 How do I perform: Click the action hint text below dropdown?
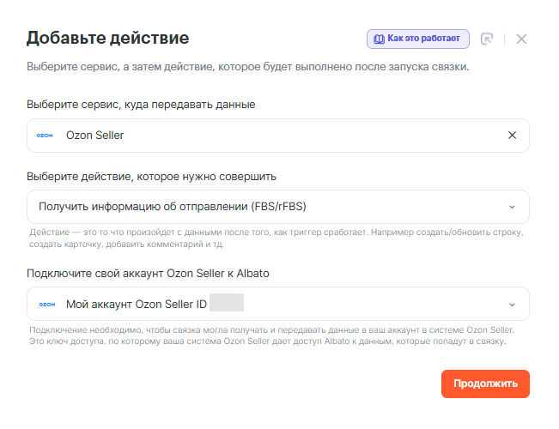pyautogui.click(x=275, y=239)
